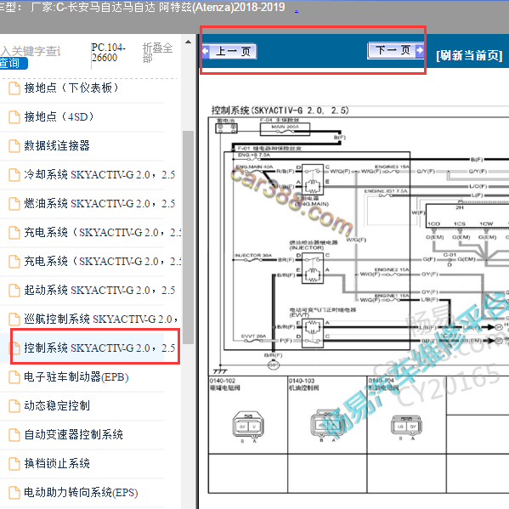Screen dimensions: 509x509
Task: Click the sidebar vertical scrollbar thumb
Action: (x=188, y=237)
